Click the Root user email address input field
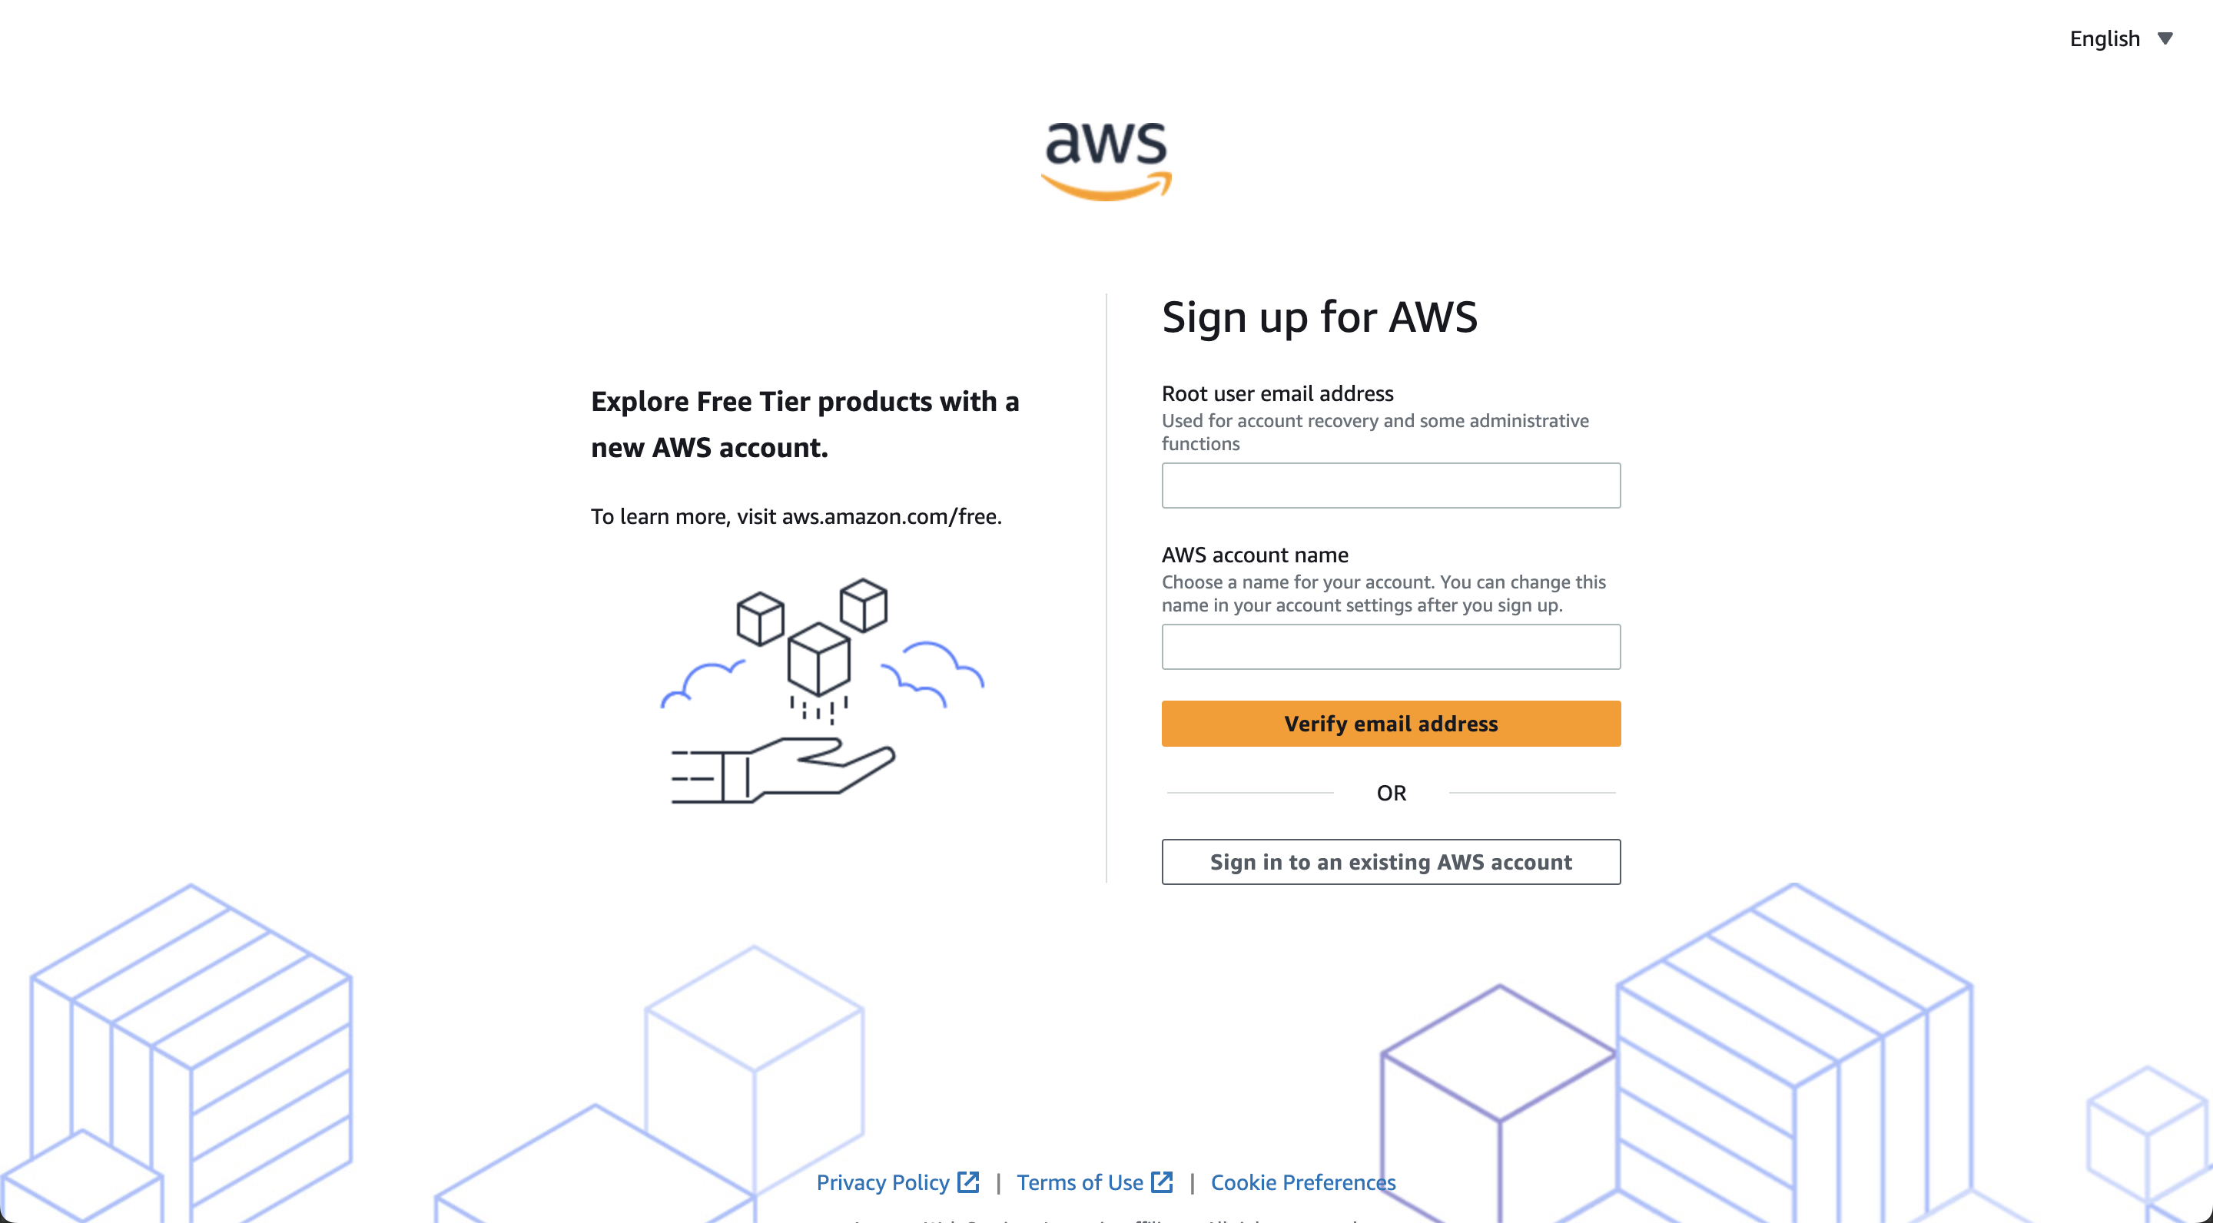Screen dimensions: 2213x1223 pos(1391,483)
